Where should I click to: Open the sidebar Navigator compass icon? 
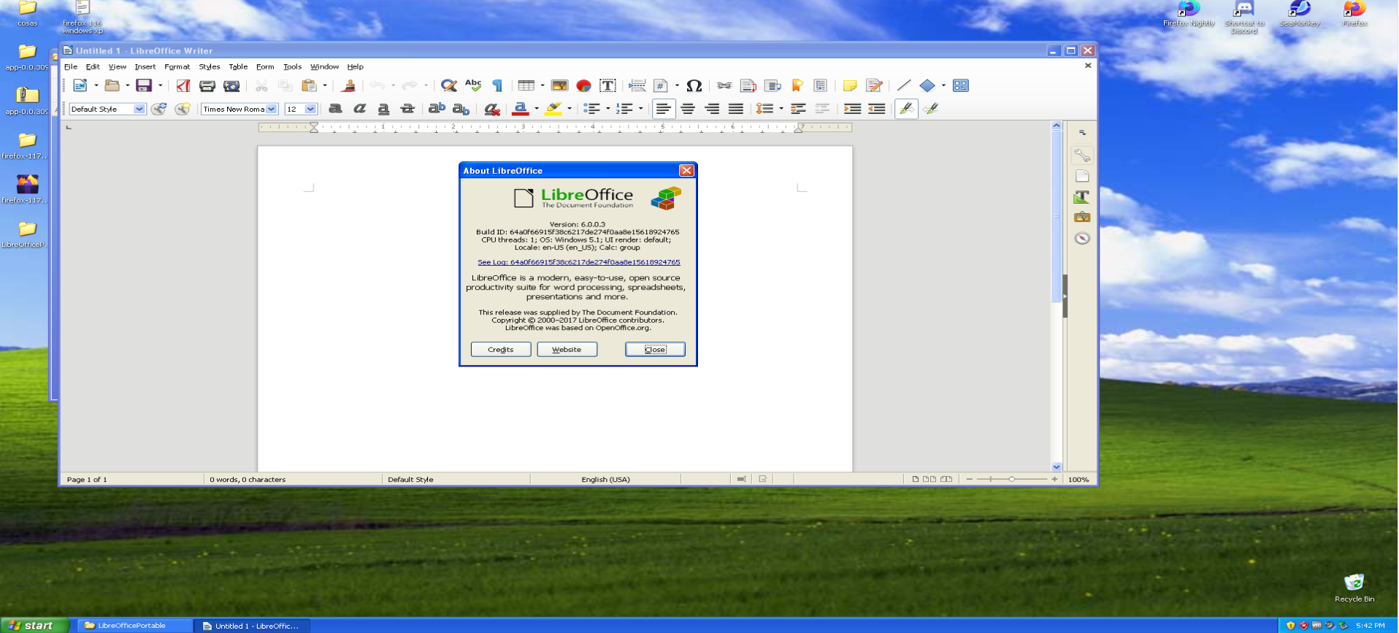(1082, 238)
